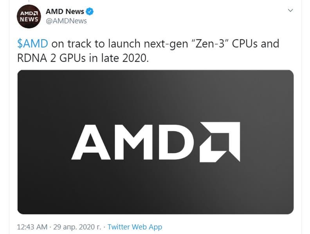The width and height of the screenshot is (310, 234).
Task: Open the AMD News profile avatar
Action: point(29,16)
